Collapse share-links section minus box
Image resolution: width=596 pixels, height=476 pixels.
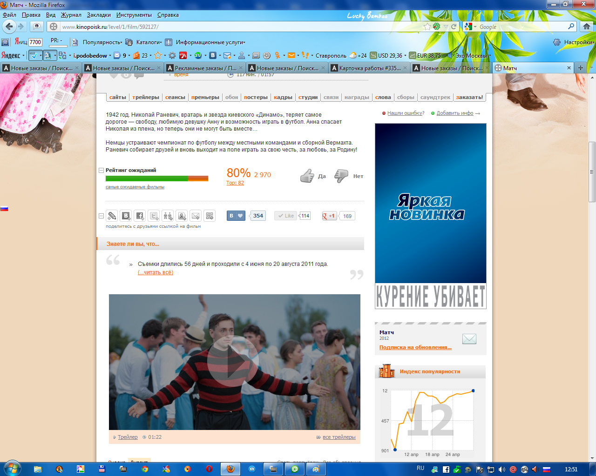(101, 216)
